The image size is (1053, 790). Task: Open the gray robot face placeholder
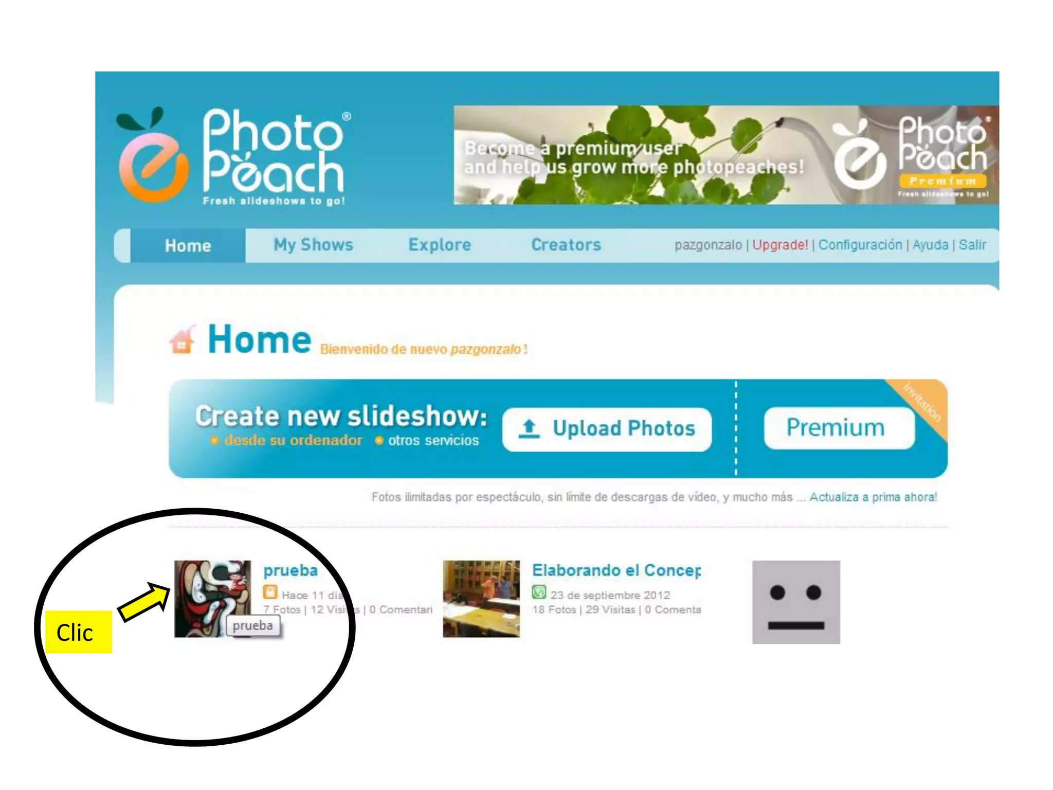click(x=796, y=602)
